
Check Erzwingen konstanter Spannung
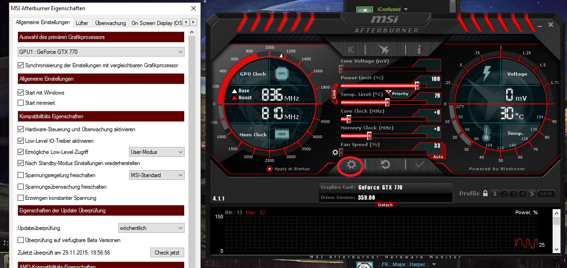(x=20, y=198)
